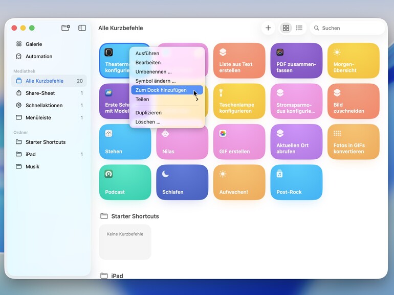This screenshot has width=394, height=295.
Task: Toggle the sidebar with the sidebar icon
Action: click(x=82, y=28)
